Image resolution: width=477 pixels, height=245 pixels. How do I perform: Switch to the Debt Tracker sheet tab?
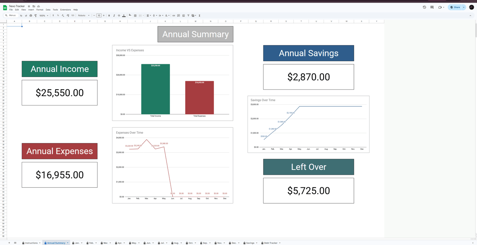click(271, 243)
